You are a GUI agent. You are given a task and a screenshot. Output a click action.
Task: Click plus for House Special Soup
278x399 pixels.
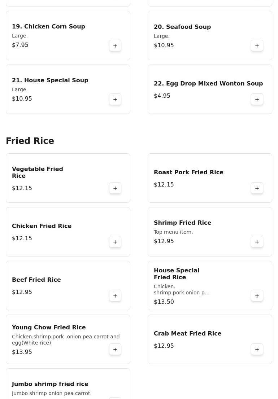tap(115, 100)
